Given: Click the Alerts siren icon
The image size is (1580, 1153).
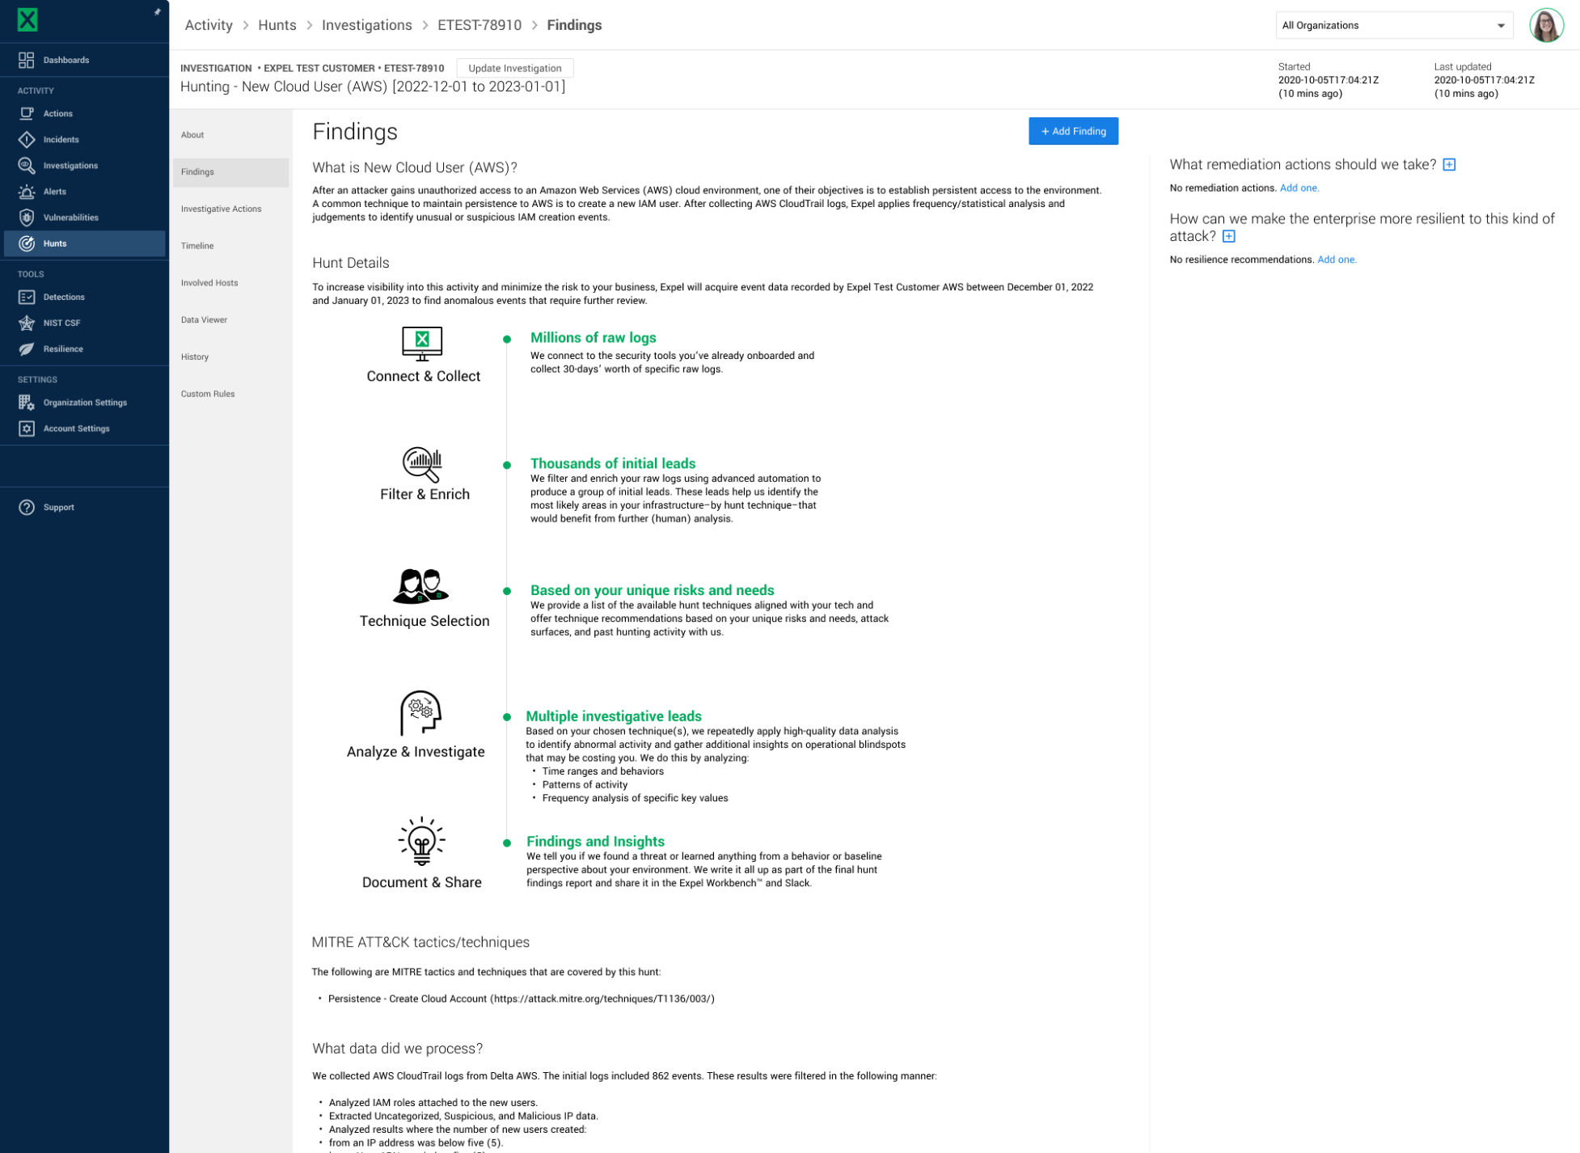Looking at the screenshot, I should point(27,191).
